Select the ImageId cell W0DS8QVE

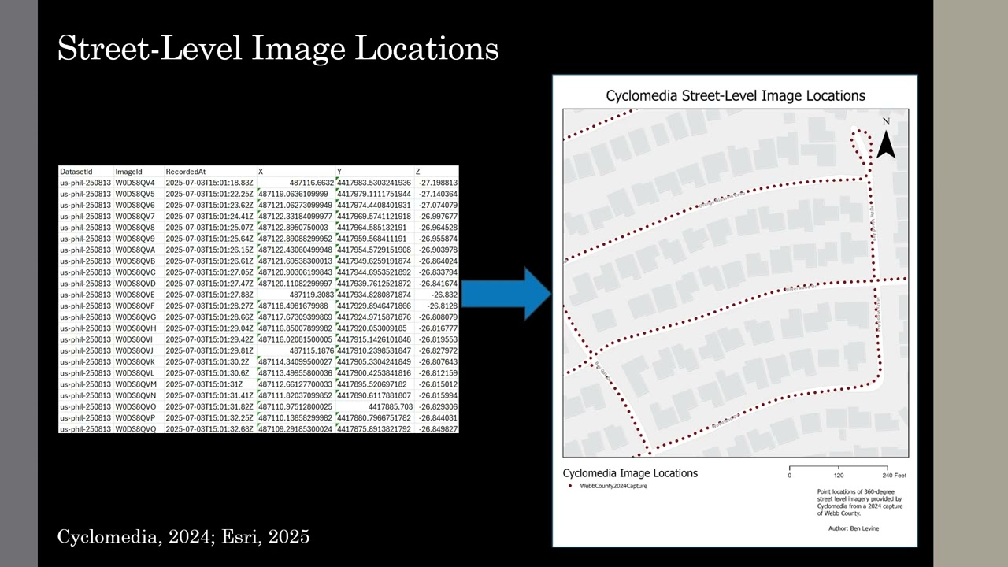point(135,295)
